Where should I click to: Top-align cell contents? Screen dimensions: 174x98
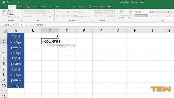coord(57,12)
